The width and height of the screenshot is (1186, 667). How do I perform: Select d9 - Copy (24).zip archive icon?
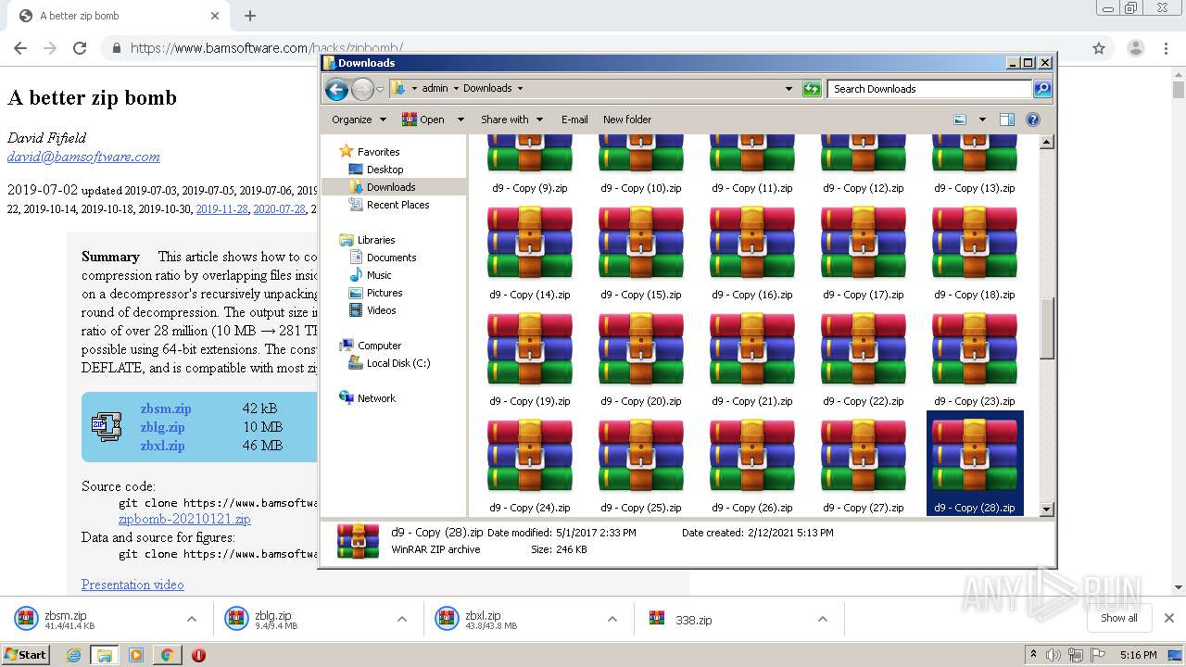click(x=530, y=456)
